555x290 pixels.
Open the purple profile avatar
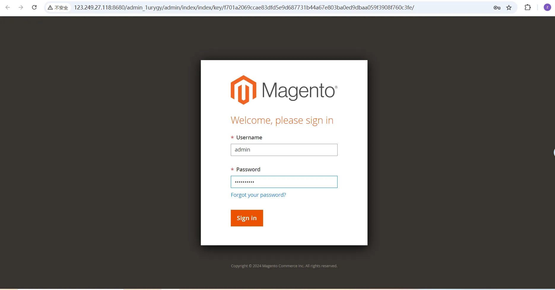pos(547,7)
